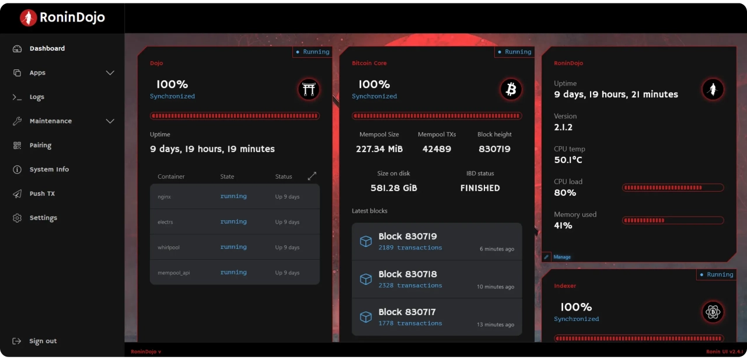Click the CPU temp 50.1°C value

tap(568, 160)
